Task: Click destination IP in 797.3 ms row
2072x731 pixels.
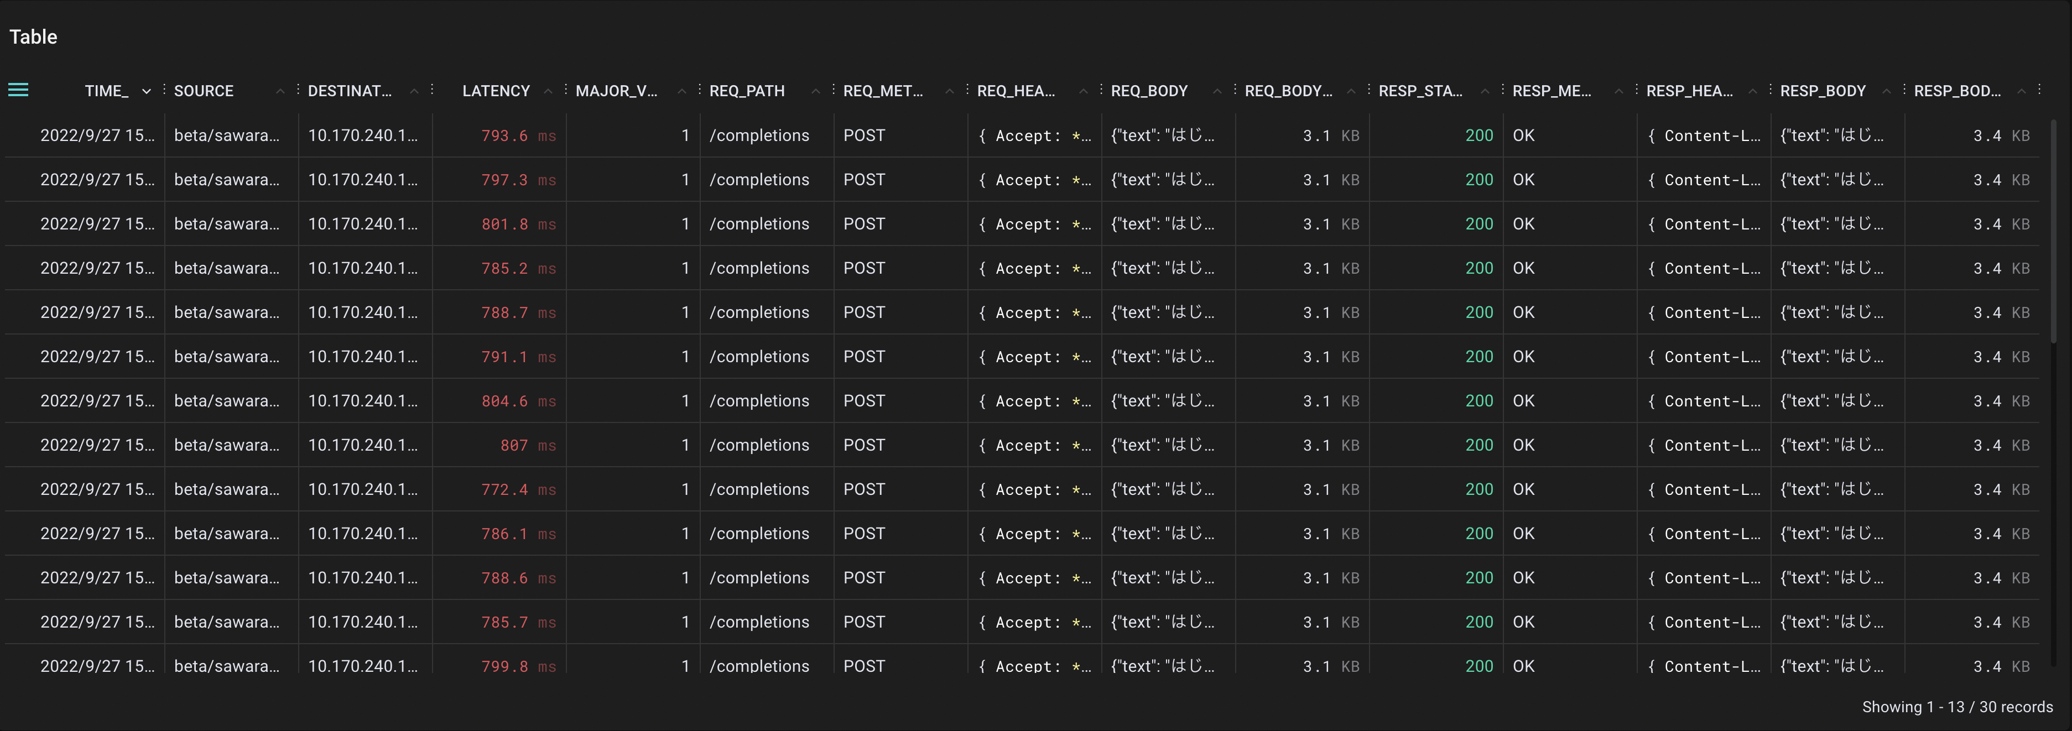Action: click(363, 180)
